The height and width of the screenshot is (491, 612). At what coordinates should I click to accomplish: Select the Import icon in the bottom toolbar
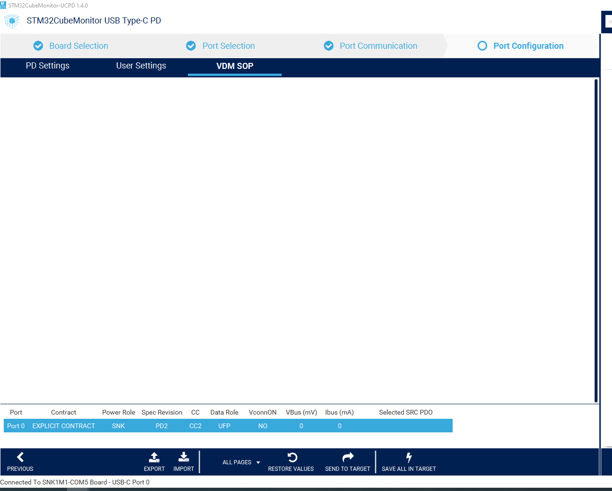pyautogui.click(x=184, y=457)
